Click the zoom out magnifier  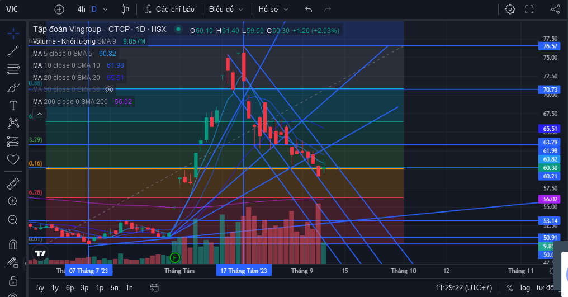point(13,220)
